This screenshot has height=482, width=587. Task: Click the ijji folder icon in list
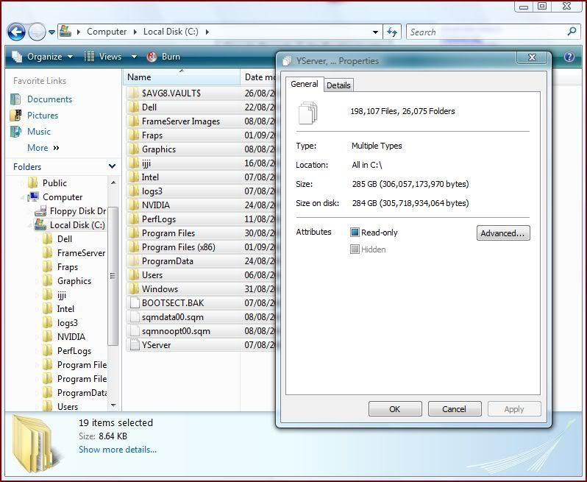134,163
